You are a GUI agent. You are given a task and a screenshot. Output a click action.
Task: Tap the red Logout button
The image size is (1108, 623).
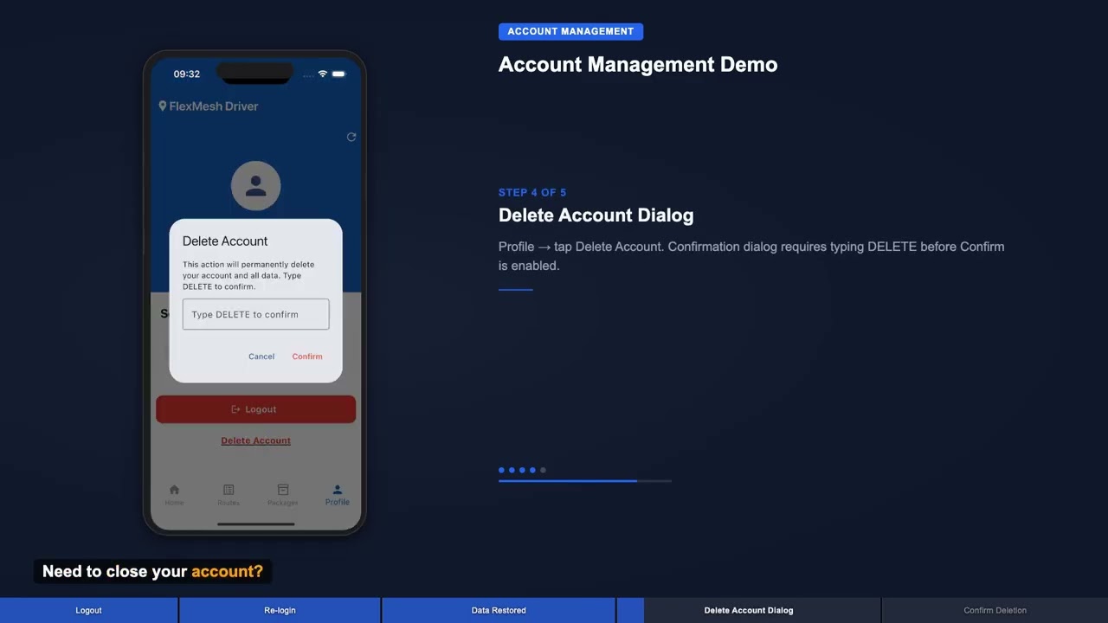pyautogui.click(x=255, y=409)
